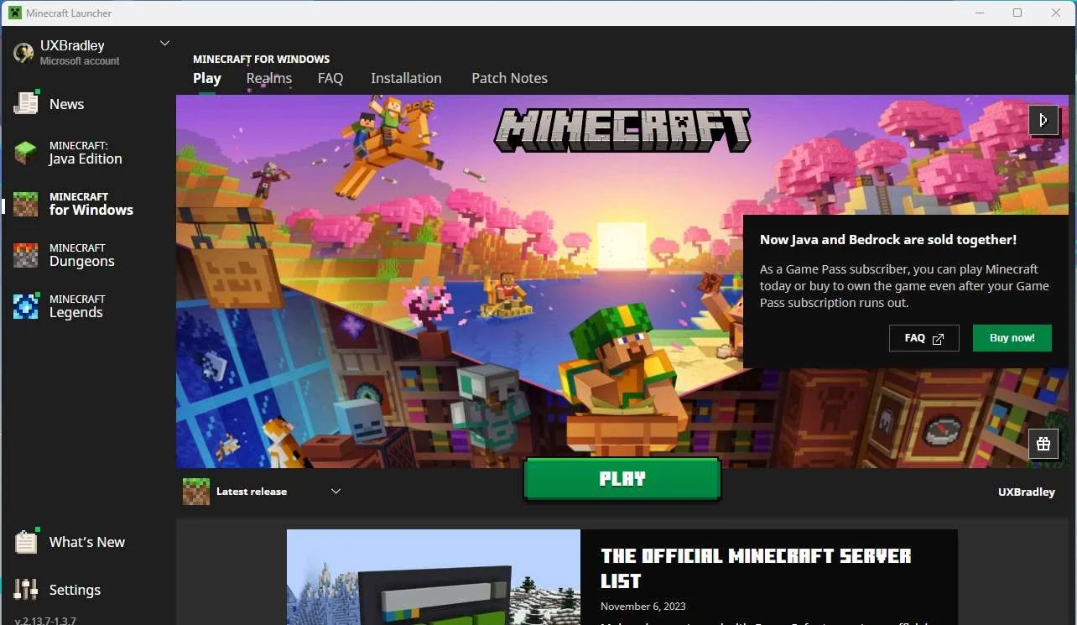Click the banner play arrow icon
Screen dimensions: 1077x625
(x=1043, y=120)
